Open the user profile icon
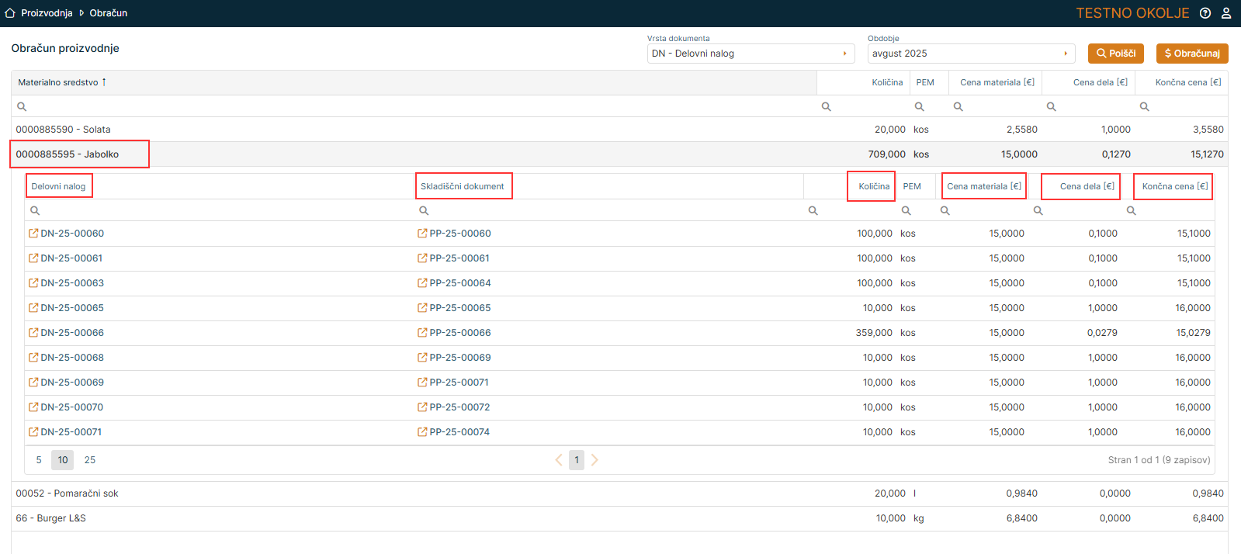 coord(1226,13)
